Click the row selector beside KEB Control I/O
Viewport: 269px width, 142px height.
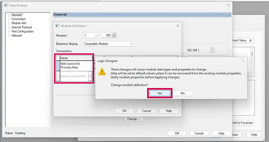[58, 66]
